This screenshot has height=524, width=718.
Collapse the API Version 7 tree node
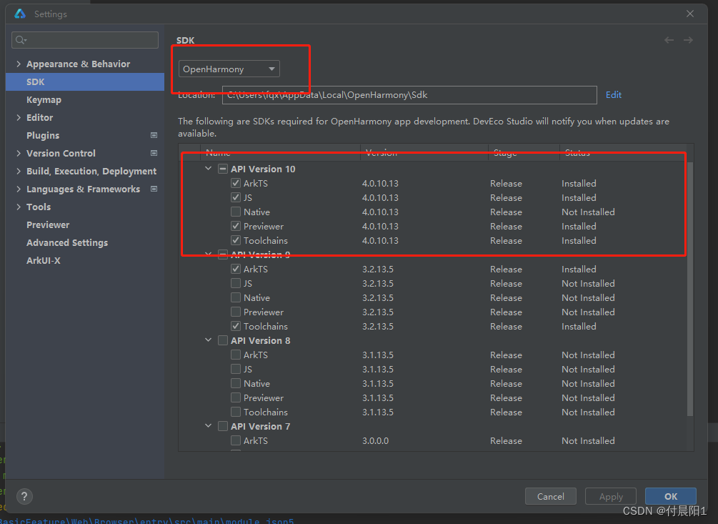click(x=209, y=426)
